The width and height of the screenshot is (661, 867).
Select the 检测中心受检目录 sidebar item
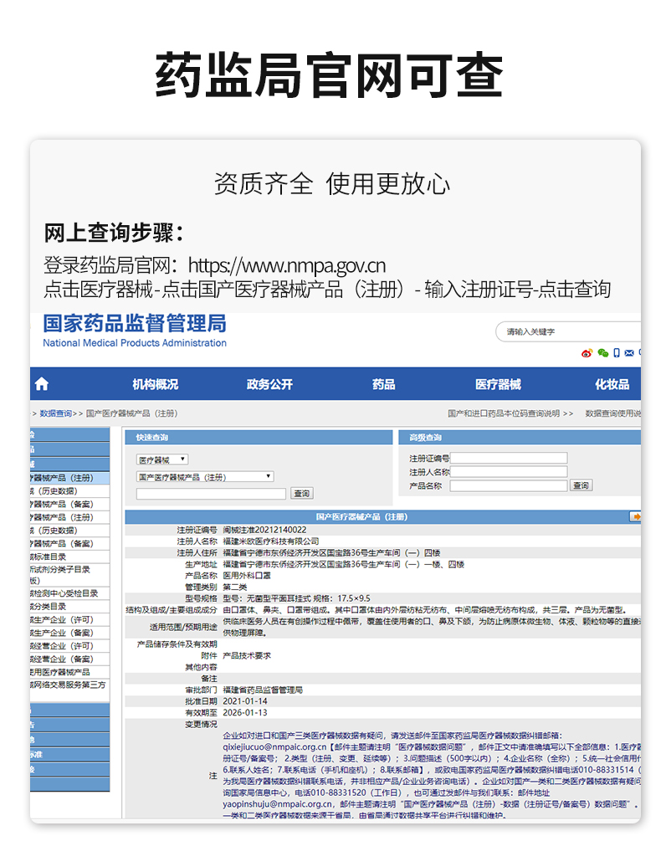click(69, 593)
